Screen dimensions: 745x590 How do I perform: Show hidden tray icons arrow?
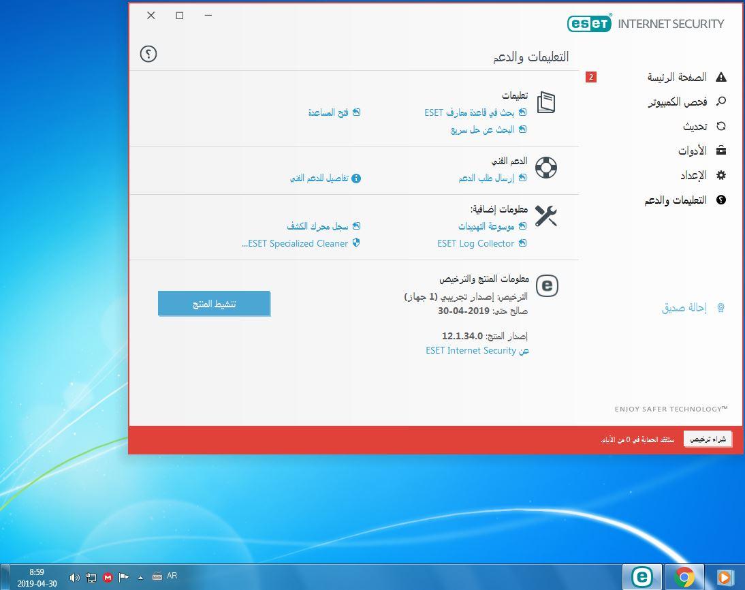[140, 578]
